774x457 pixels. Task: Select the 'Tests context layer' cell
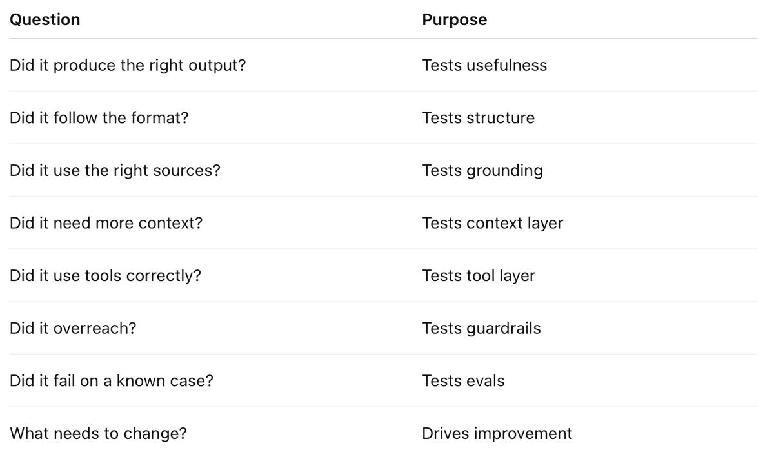coord(493,224)
